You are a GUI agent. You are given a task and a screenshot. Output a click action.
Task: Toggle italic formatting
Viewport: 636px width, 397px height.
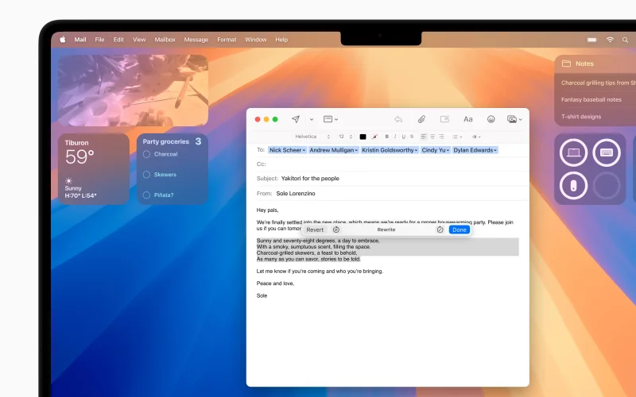[x=395, y=137]
